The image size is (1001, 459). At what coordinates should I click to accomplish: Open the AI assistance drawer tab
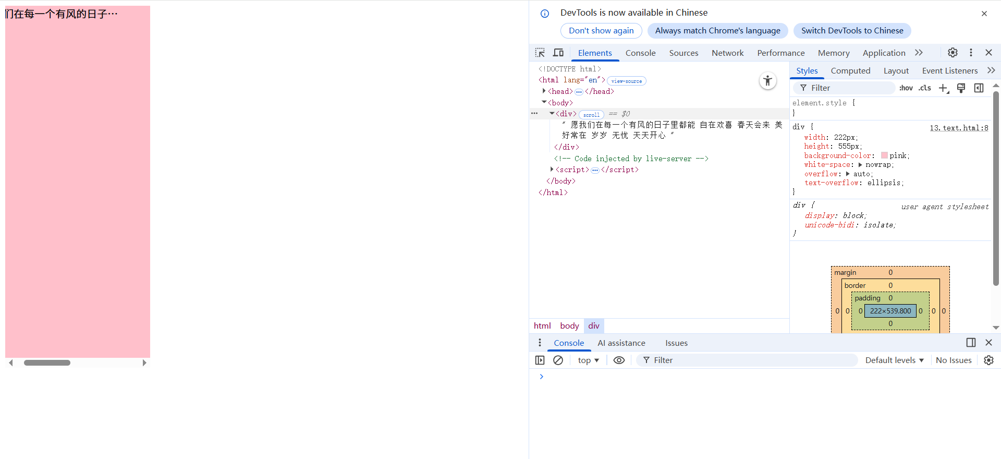point(621,343)
